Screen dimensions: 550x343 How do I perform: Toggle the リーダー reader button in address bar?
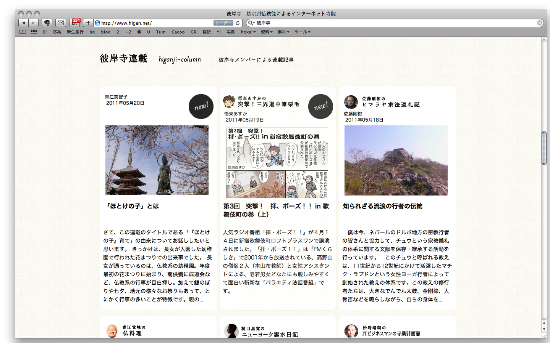(223, 23)
